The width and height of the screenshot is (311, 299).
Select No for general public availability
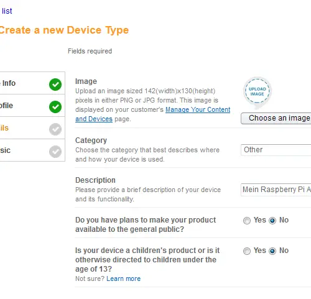[x=272, y=221]
